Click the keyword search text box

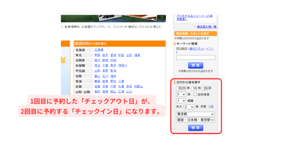coord(195,58)
